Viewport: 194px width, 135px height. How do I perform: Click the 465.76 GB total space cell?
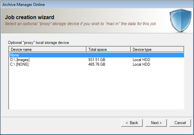(97, 64)
